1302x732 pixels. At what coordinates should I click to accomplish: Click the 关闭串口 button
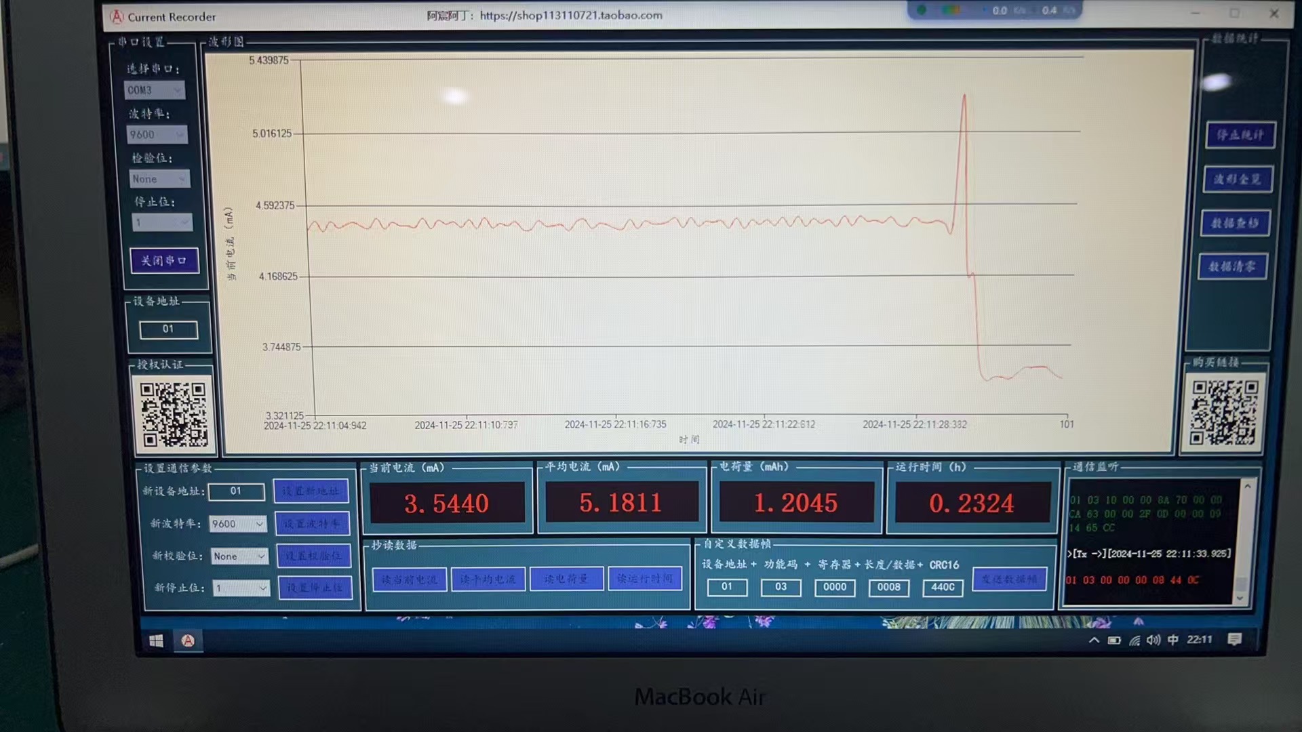point(164,260)
